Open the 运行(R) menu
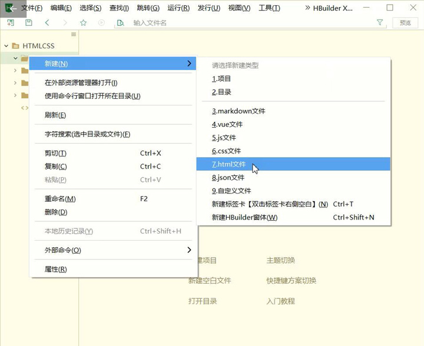This screenshot has width=424, height=346. click(x=178, y=8)
